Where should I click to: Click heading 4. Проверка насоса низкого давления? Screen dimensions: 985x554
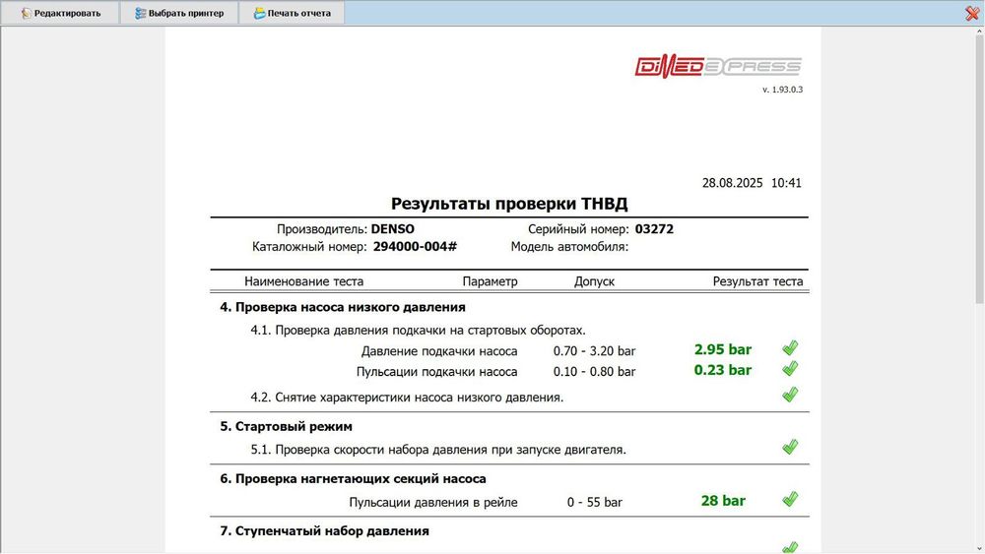(x=343, y=307)
